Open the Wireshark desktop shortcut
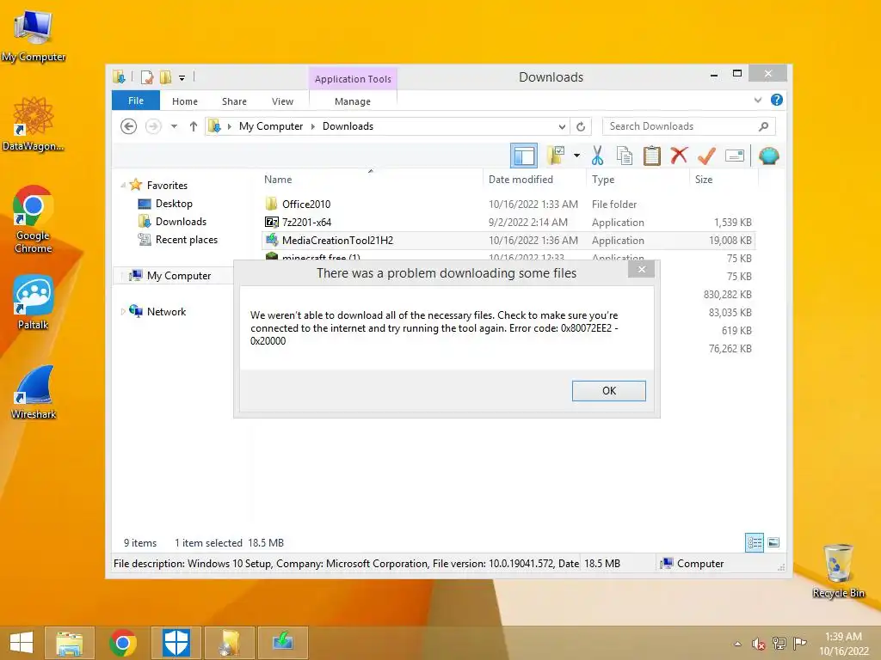This screenshot has width=881, height=660. tap(34, 392)
